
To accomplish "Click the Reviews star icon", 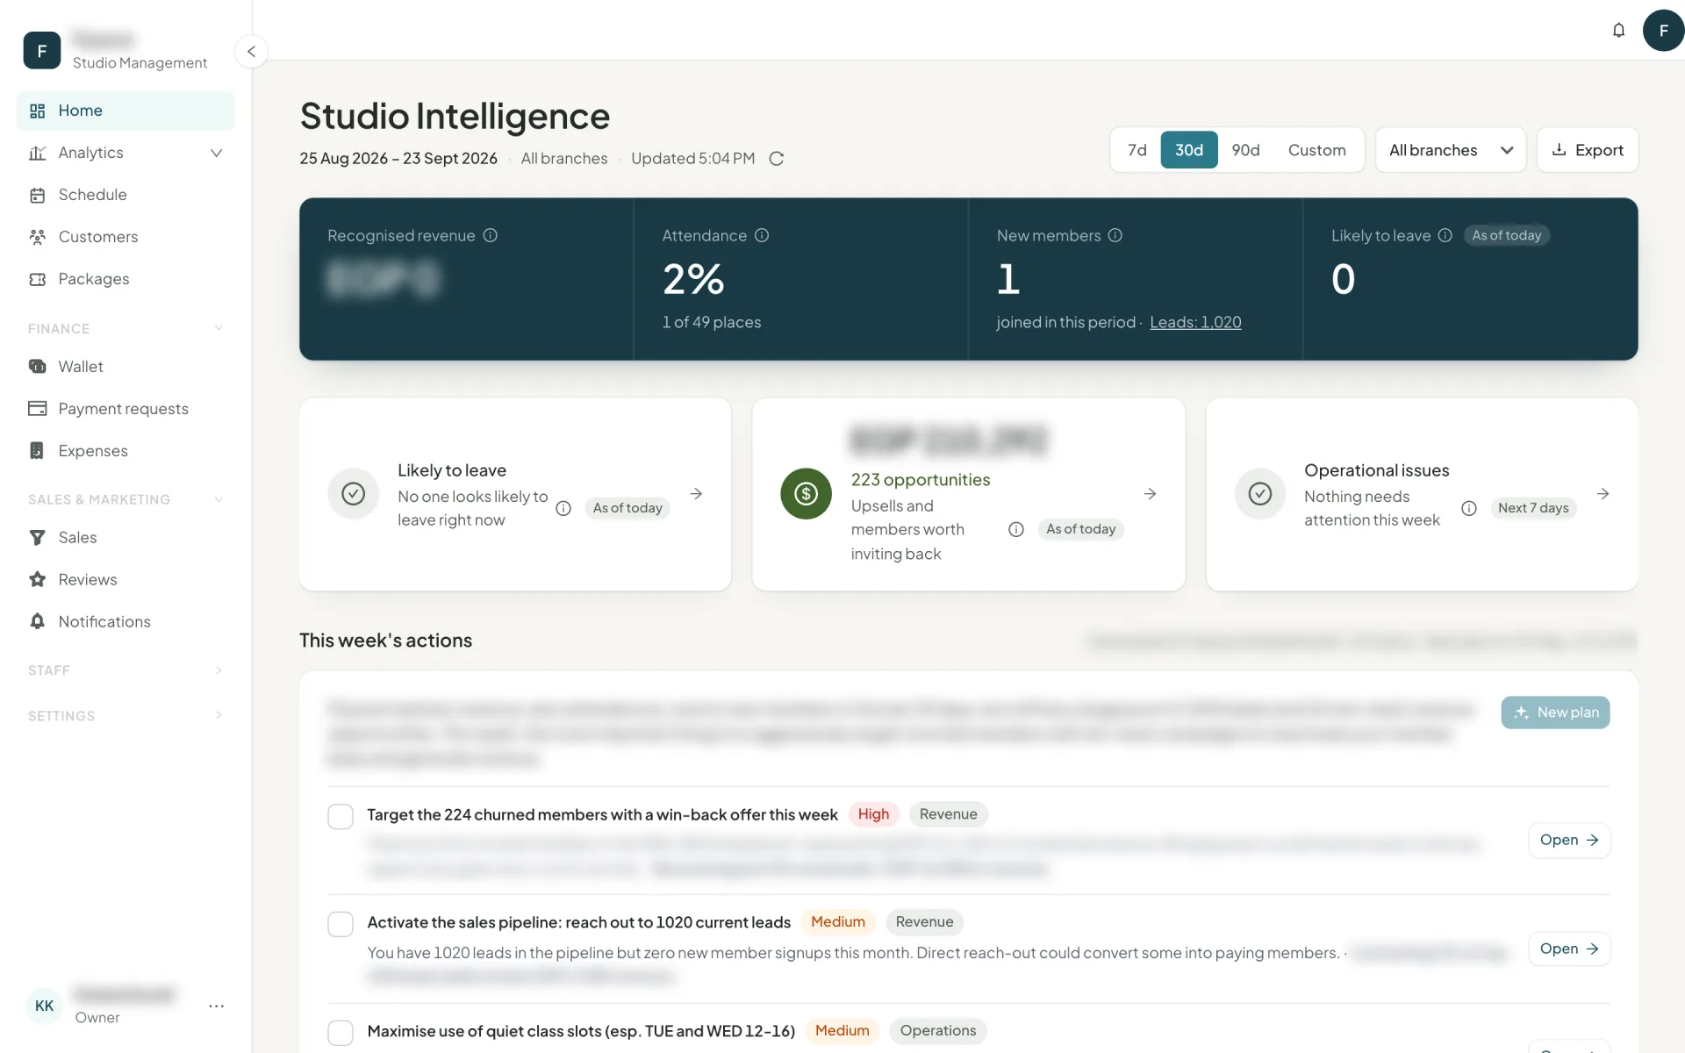I will tap(37, 579).
